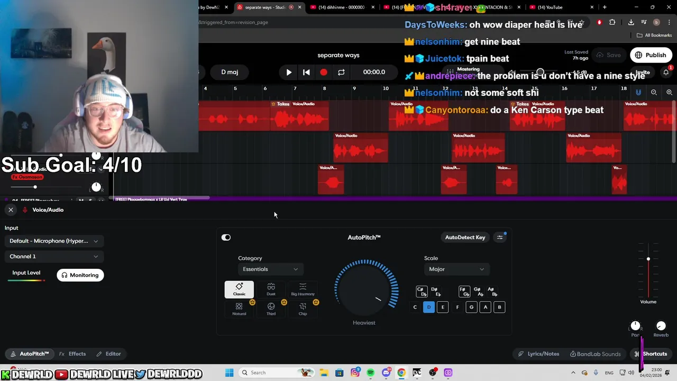Screen dimensions: 677x381
Task: Toggle note C#/Db in the scale
Action: point(422,292)
